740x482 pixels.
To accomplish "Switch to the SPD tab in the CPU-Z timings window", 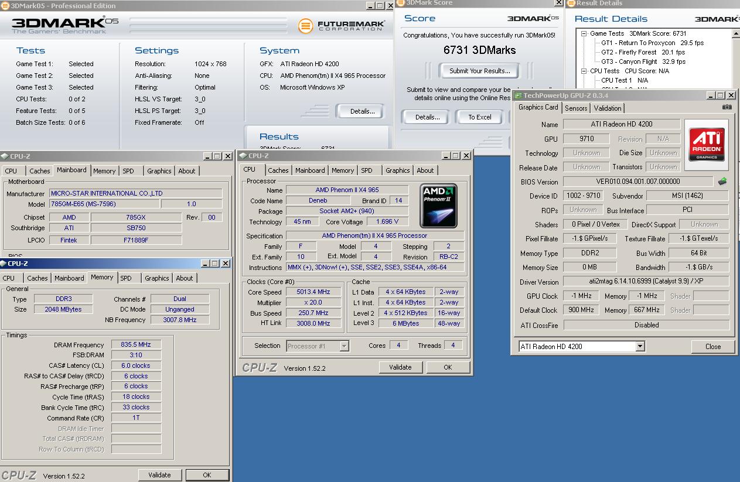I will [126, 278].
